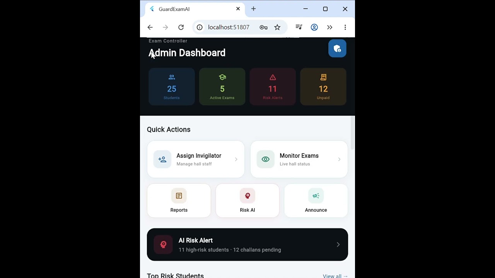Reload the page with refresh icon
This screenshot has height=278, width=495.
tap(181, 27)
